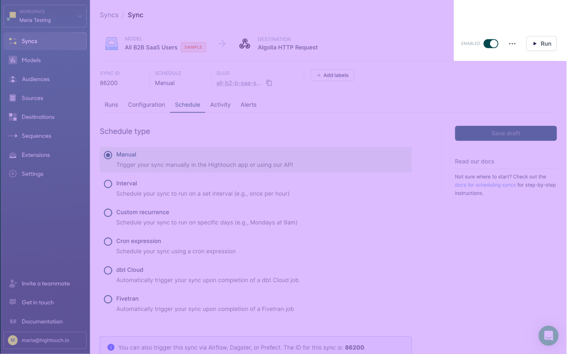Image resolution: width=567 pixels, height=354 pixels.
Task: Click the Syncs icon in sidebar
Action: click(13, 41)
